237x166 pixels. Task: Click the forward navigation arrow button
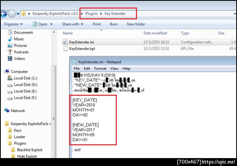(x=11, y=14)
